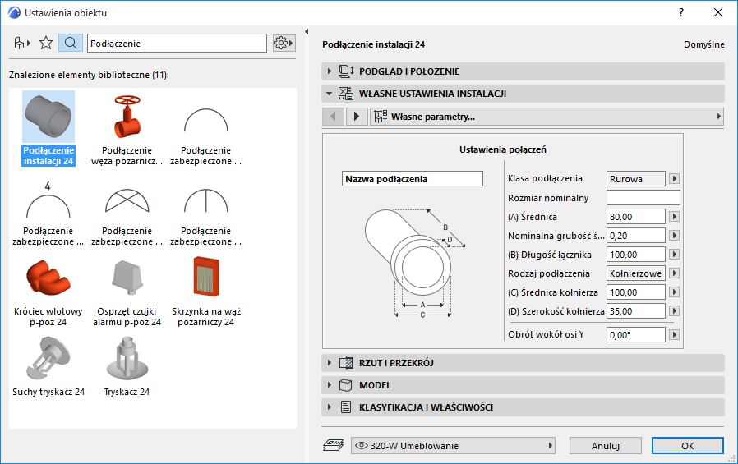Collapse the library browser panel arrow

point(307,32)
